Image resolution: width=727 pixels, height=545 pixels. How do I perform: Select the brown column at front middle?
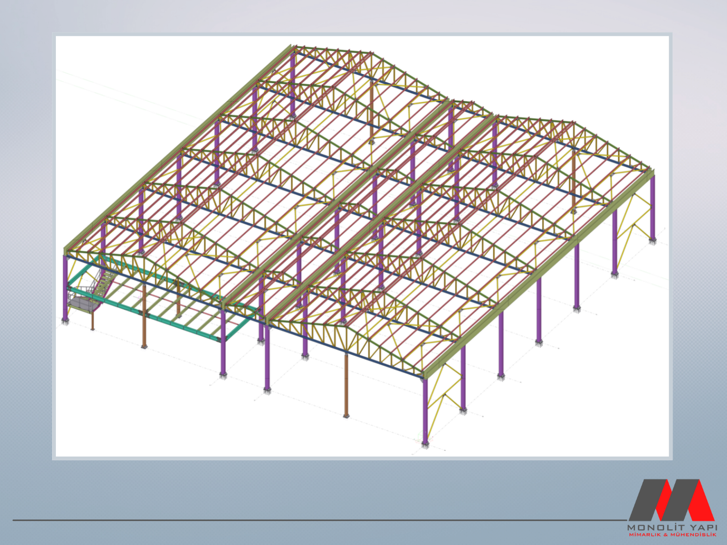pos(346,386)
